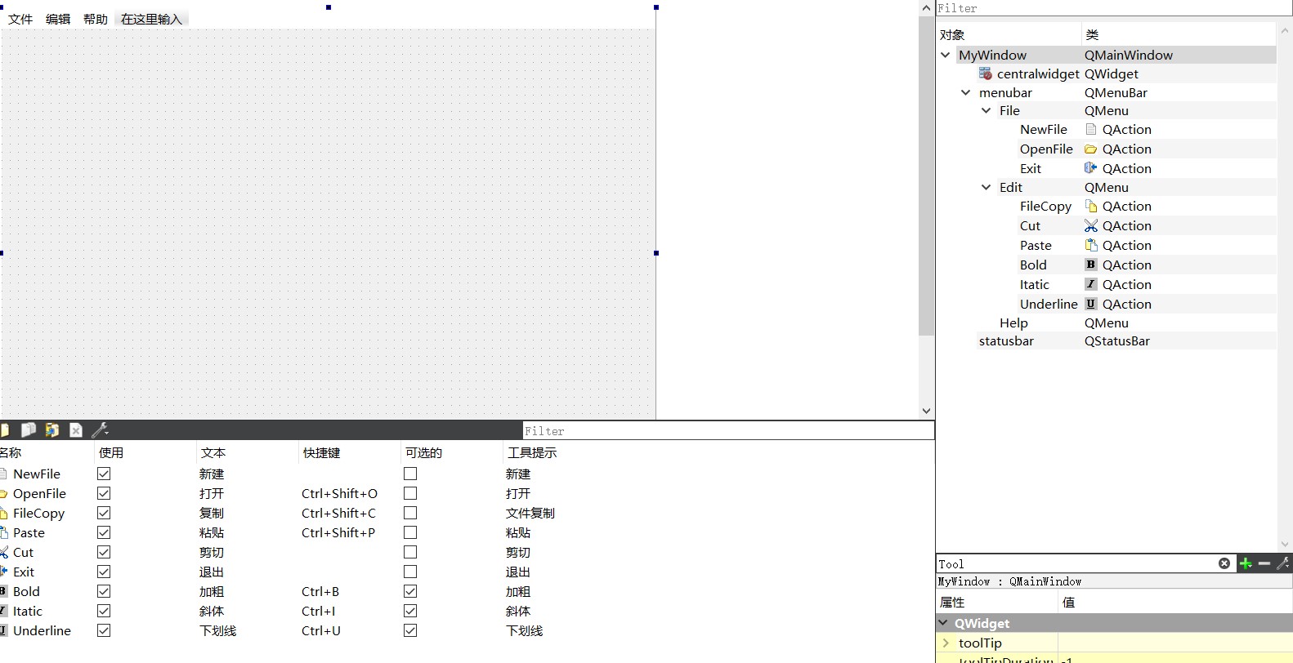Screen dimensions: 1293x663
Task: Open the 编辑 menu in the form
Action: pyautogui.click(x=58, y=19)
